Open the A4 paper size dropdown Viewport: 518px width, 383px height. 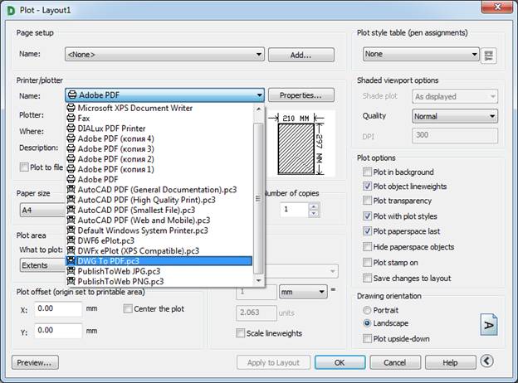pyautogui.click(x=42, y=210)
